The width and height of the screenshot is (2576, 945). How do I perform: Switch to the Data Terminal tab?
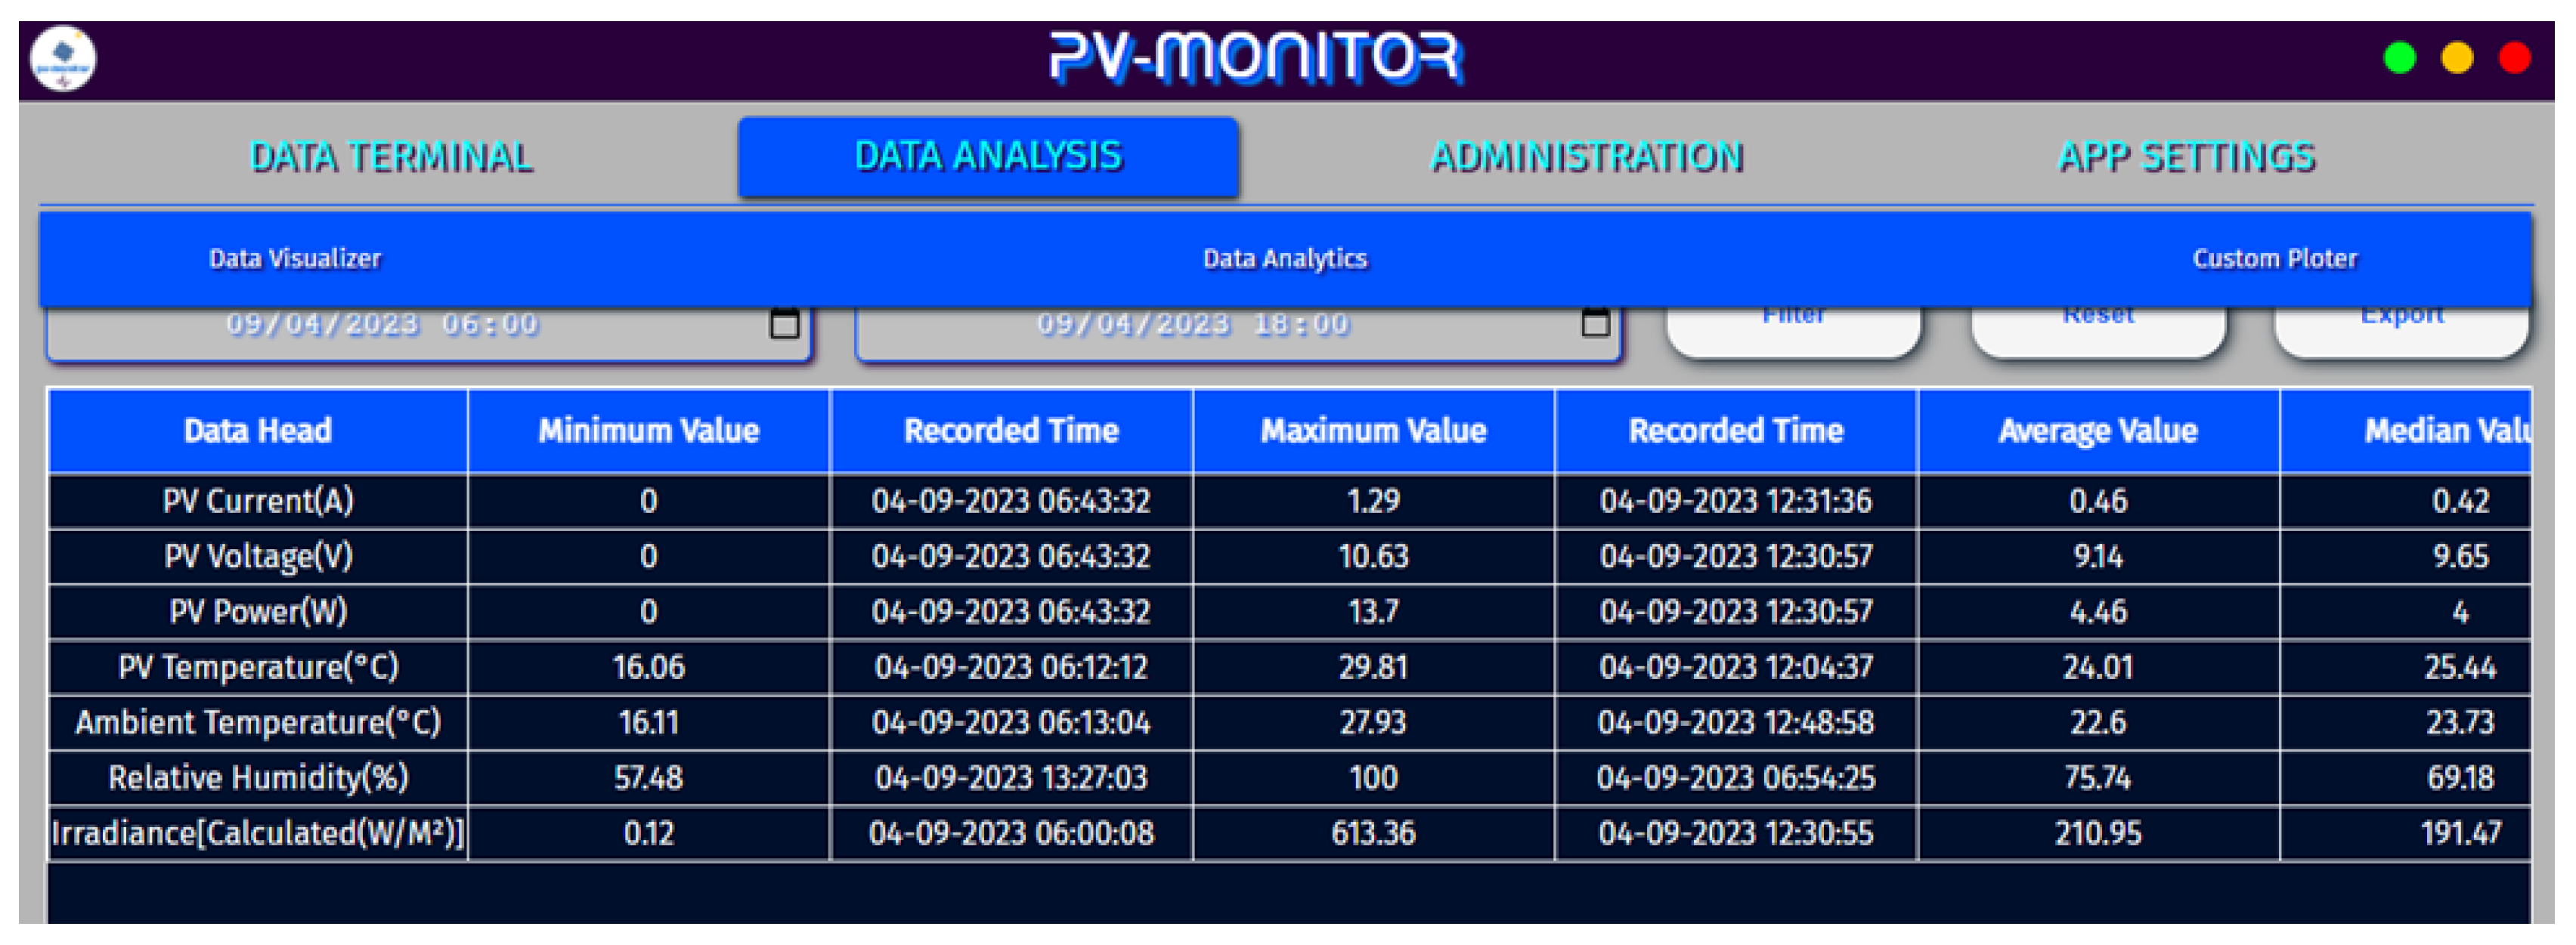point(391,158)
